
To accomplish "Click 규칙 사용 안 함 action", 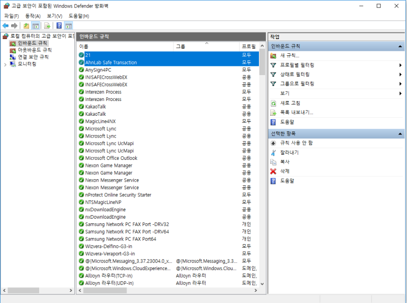I will pyautogui.click(x=297, y=143).
